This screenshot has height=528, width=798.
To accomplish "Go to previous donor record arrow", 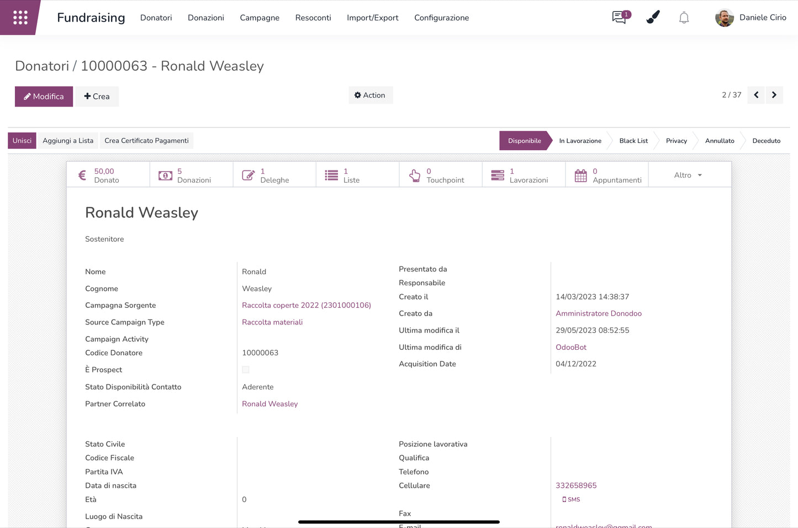I will 756,95.
